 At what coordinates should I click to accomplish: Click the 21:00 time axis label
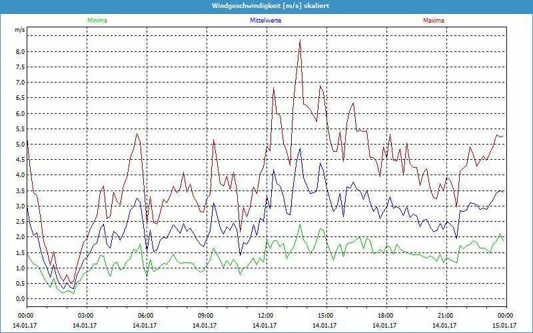(444, 316)
